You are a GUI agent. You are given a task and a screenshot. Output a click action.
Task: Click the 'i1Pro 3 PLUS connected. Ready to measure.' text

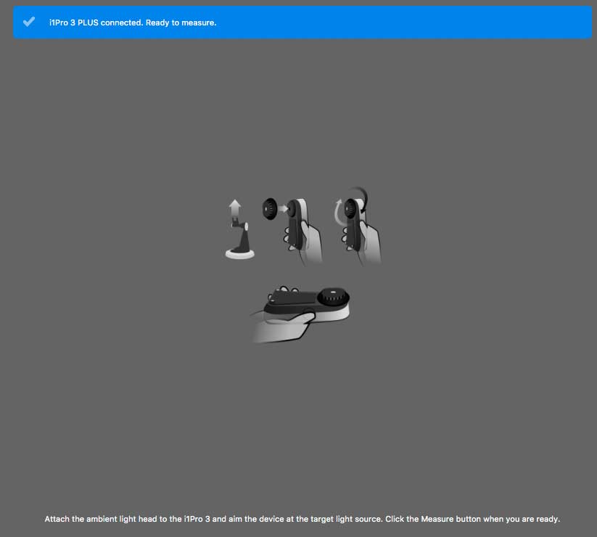pos(133,22)
